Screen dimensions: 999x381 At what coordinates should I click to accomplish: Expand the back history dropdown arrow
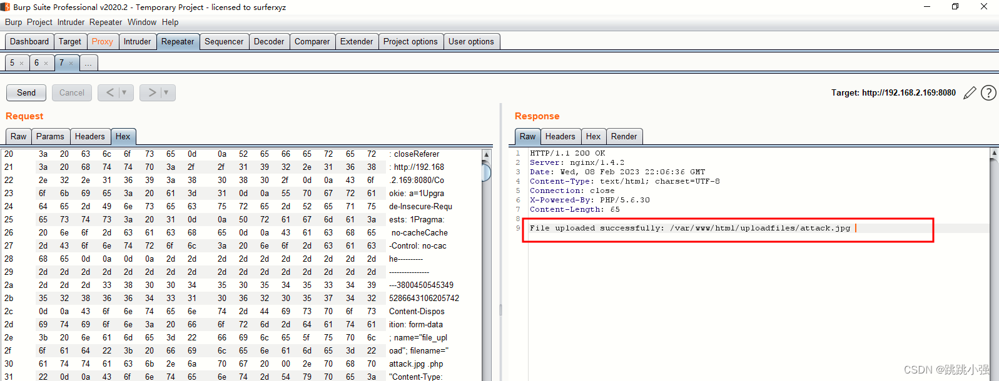[124, 92]
